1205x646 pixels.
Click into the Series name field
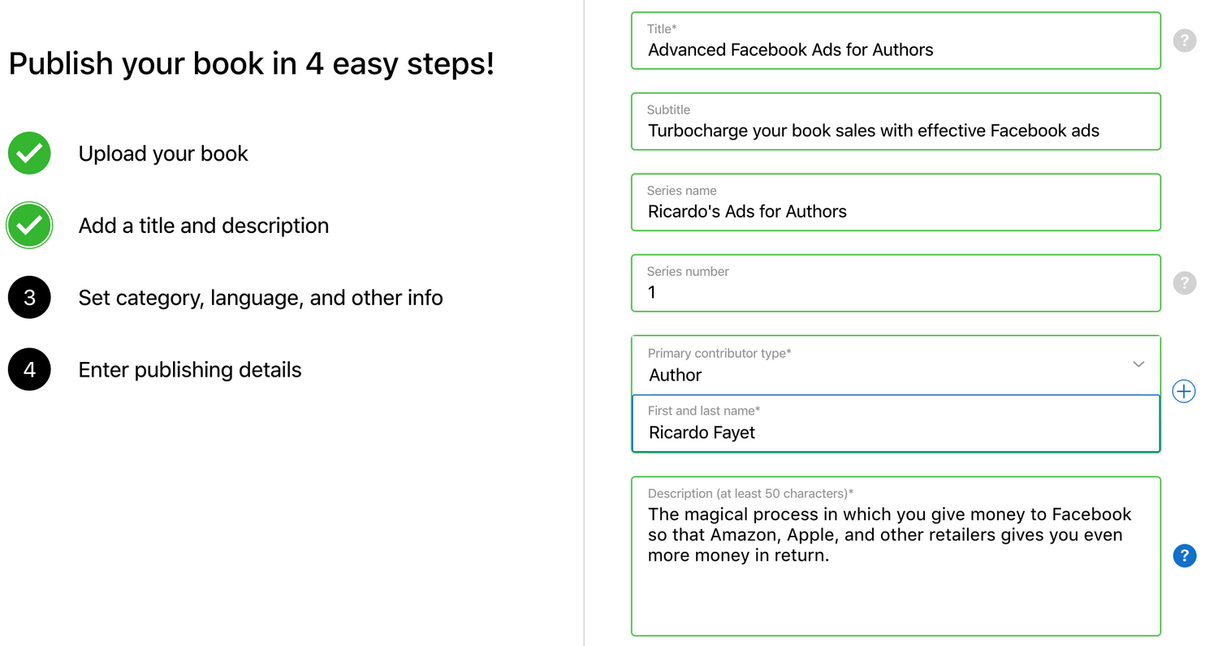896,202
